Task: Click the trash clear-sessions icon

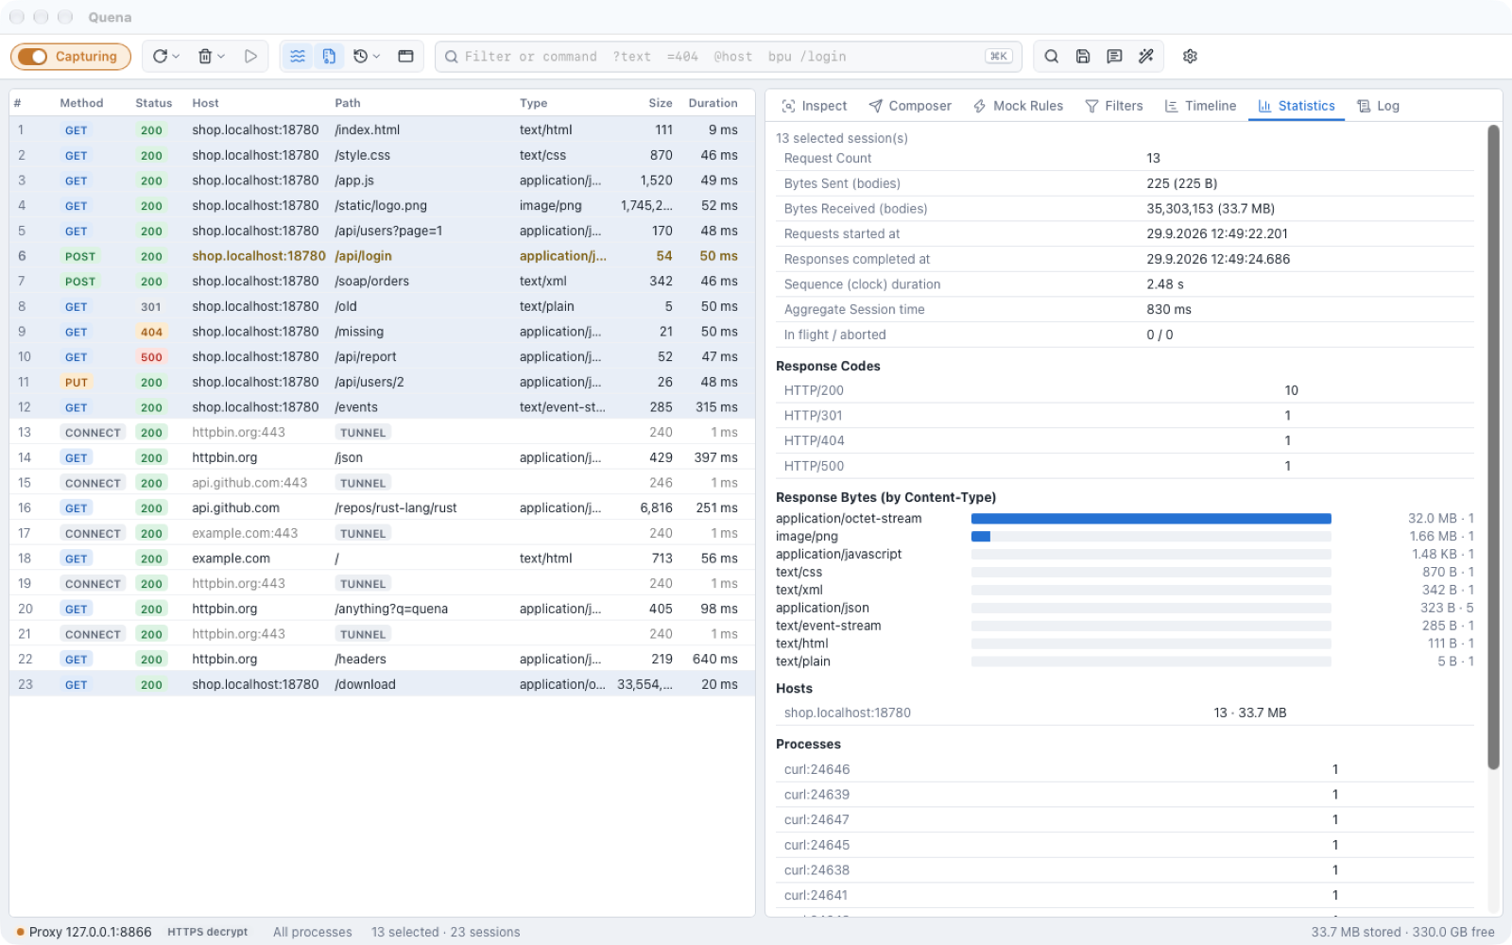Action: (x=204, y=57)
